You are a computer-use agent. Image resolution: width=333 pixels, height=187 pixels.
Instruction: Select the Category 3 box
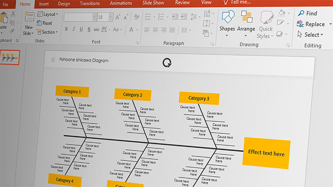199,98
